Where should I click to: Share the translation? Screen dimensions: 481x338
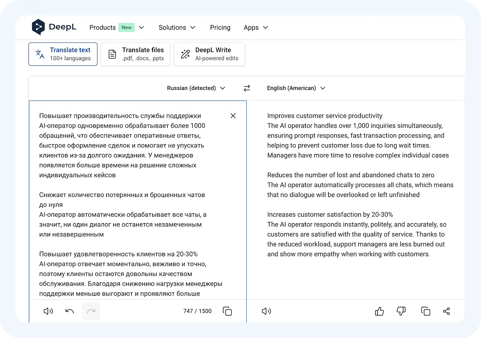[x=446, y=311]
